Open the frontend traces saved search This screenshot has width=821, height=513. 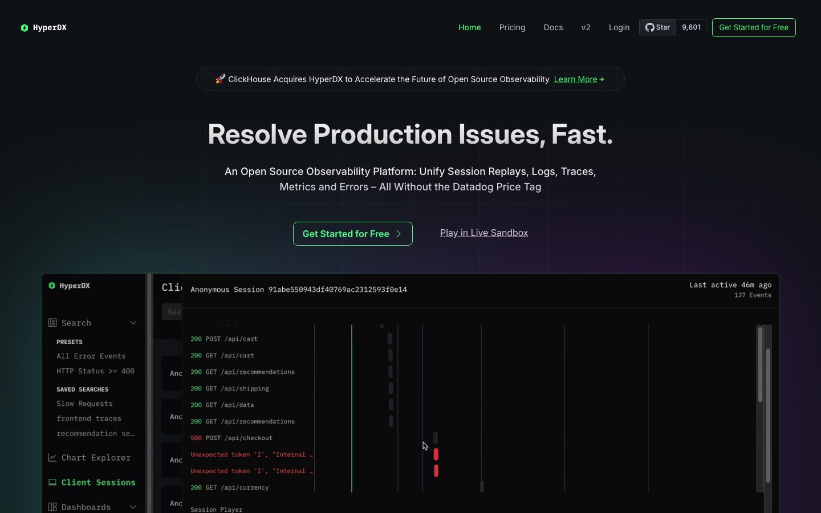88,418
